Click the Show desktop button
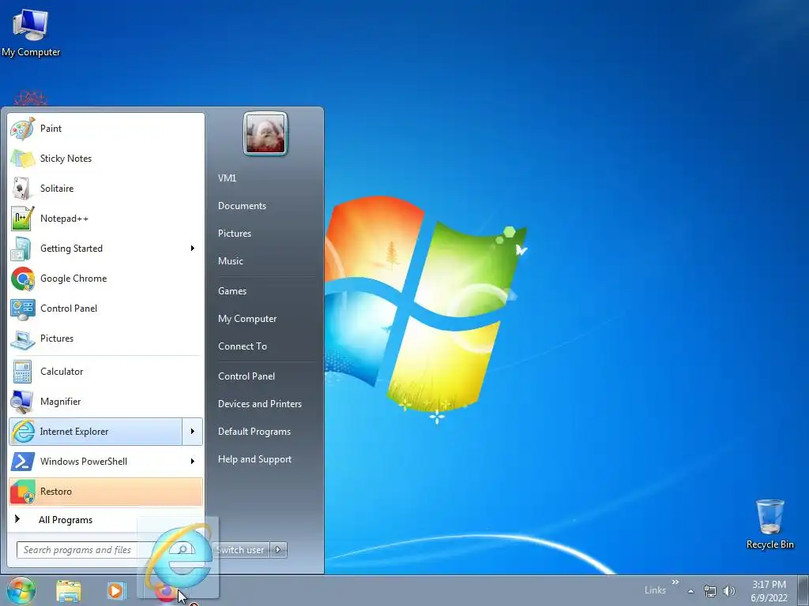Image resolution: width=809 pixels, height=606 pixels. tap(803, 591)
